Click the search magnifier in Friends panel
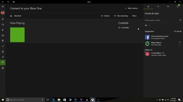The image size is (183, 102). pos(180,20)
